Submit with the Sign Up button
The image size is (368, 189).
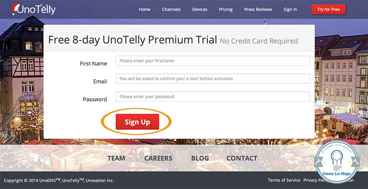coord(137,122)
